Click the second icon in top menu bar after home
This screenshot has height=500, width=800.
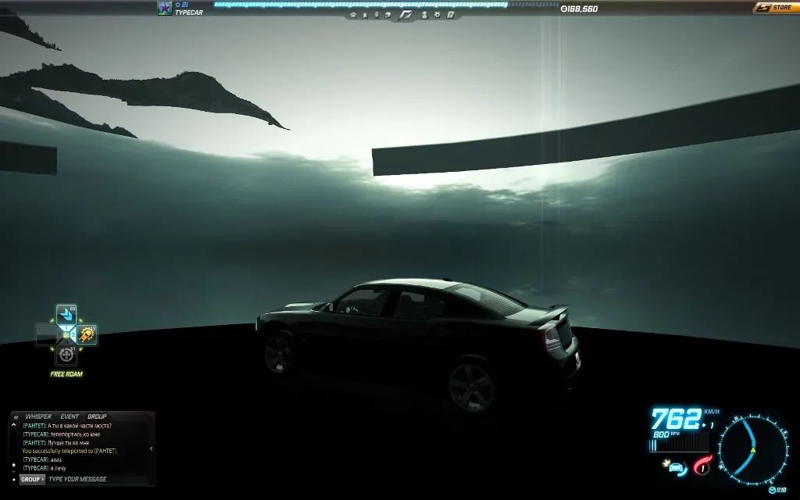[x=365, y=16]
